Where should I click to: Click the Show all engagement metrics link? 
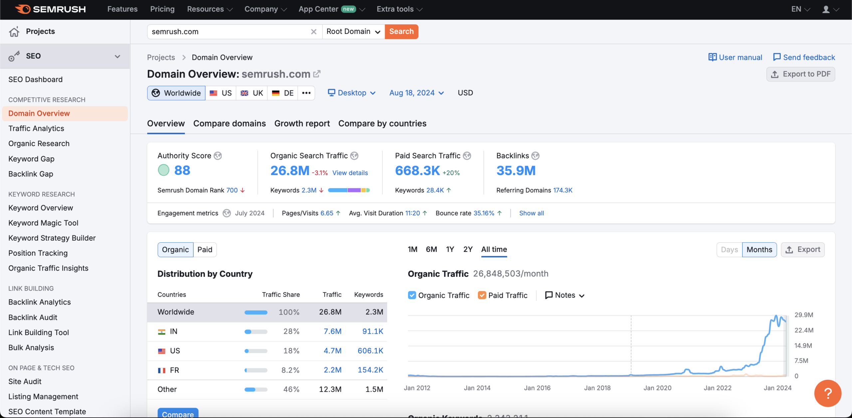click(x=532, y=213)
